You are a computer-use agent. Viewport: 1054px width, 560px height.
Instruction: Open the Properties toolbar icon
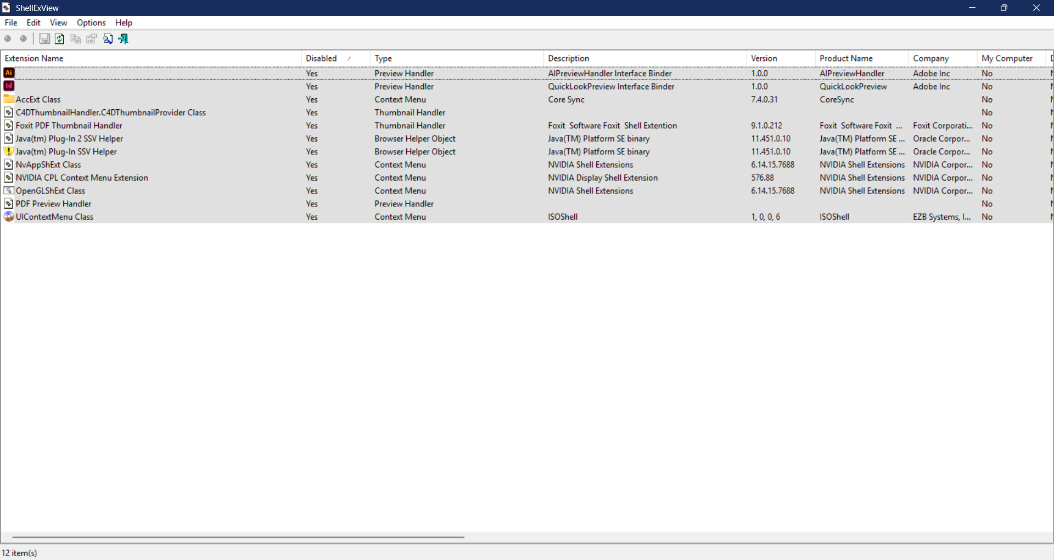pyautogui.click(x=92, y=38)
